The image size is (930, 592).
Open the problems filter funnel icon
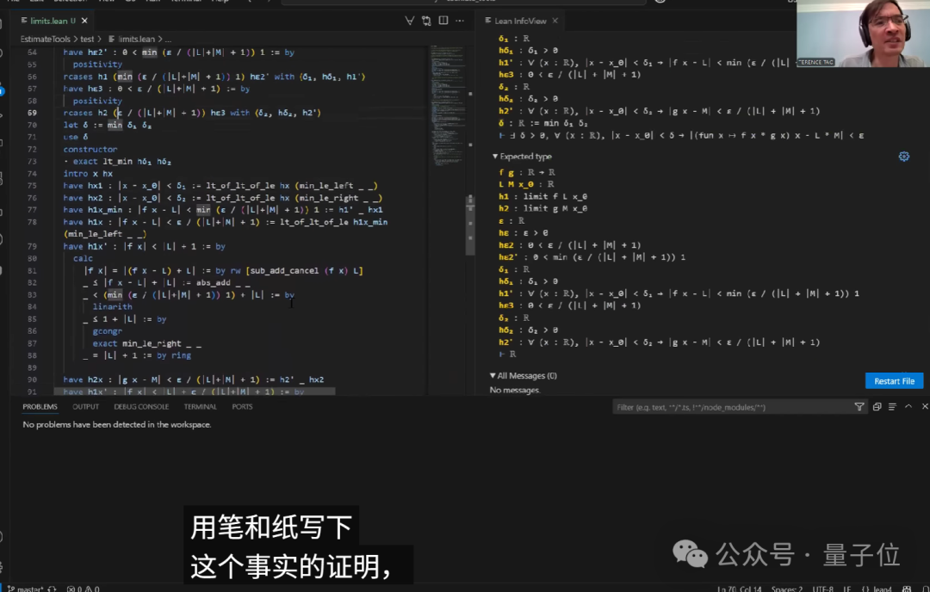pyautogui.click(x=859, y=406)
